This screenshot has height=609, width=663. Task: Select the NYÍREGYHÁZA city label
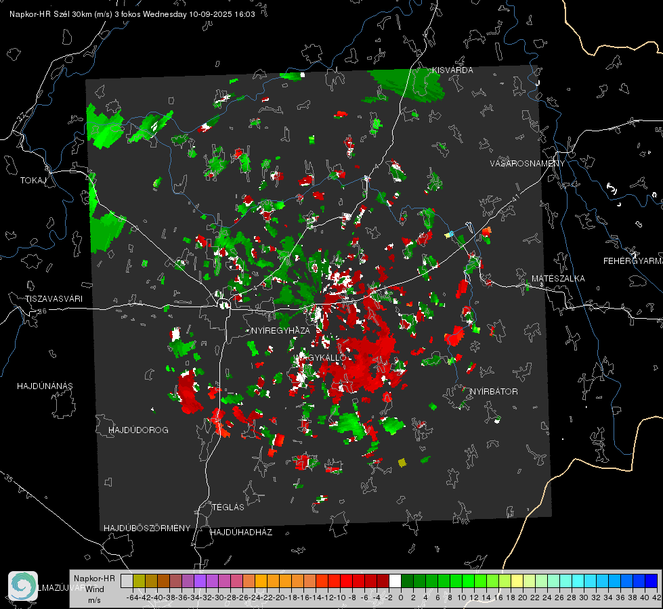click(x=280, y=330)
